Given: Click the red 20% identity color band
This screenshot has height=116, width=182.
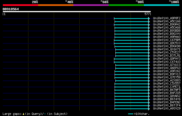Looking at the screenshot, I should (x=20, y=5).
